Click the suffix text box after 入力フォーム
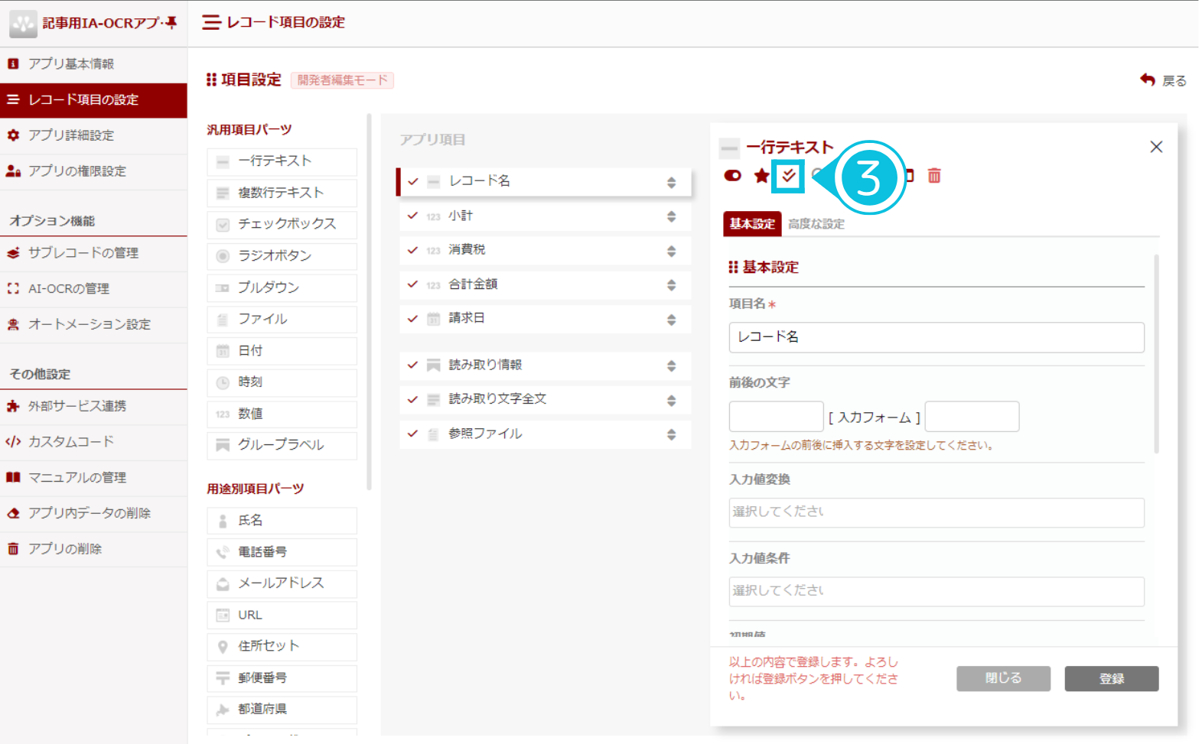 point(972,417)
